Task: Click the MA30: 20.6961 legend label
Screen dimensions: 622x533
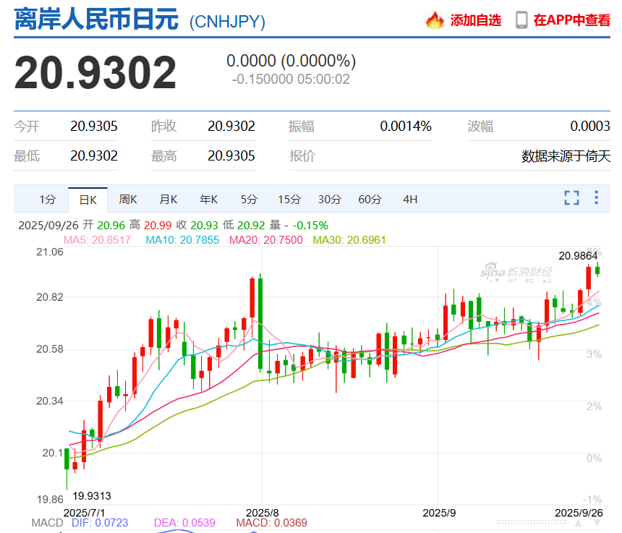Action: point(349,240)
